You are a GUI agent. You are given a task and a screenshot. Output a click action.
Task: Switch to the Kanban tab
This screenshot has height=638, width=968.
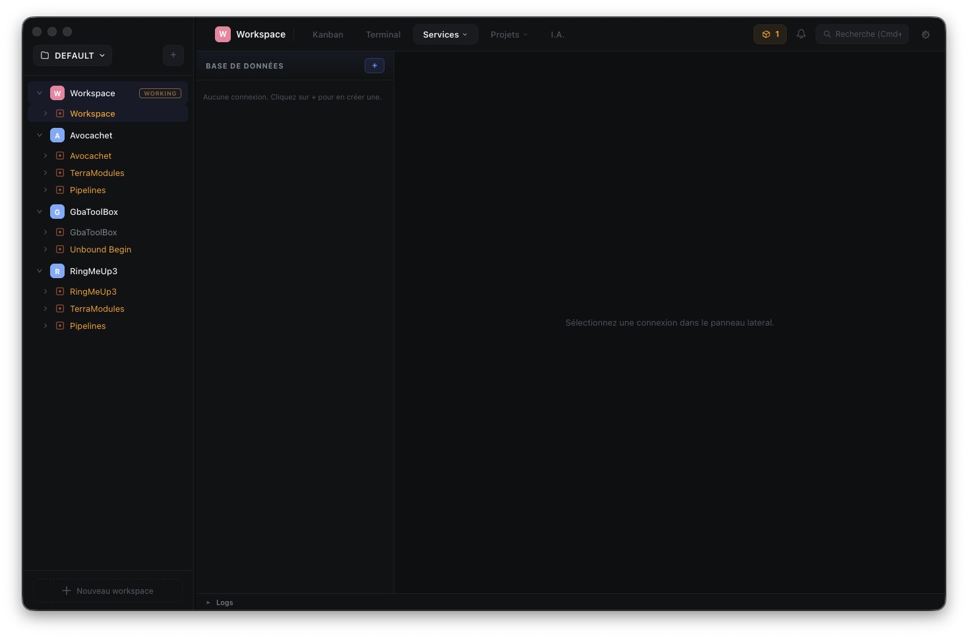[328, 34]
